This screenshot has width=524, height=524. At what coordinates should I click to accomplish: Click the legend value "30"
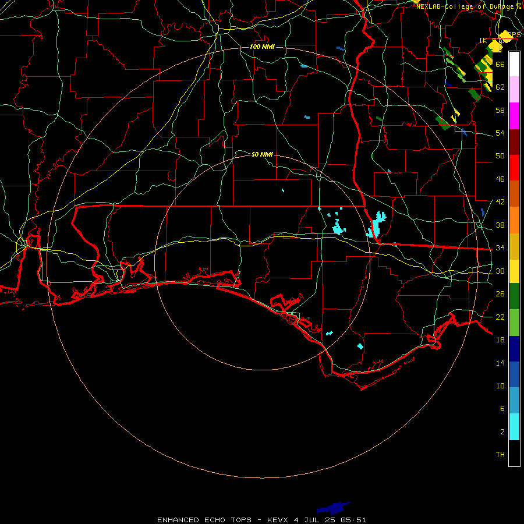[x=500, y=271]
